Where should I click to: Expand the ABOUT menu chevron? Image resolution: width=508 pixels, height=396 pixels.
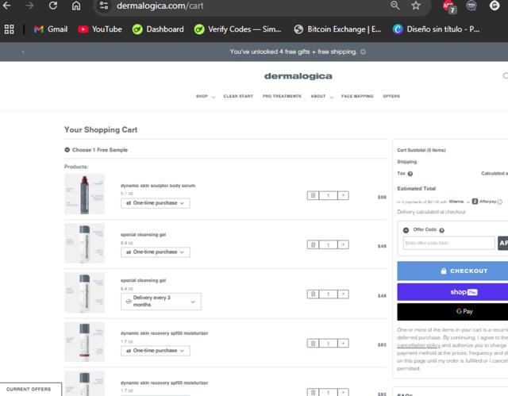[331, 97]
